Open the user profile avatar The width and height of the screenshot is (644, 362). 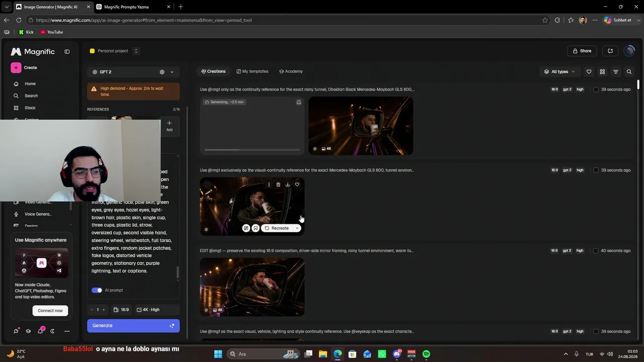pos(629,51)
